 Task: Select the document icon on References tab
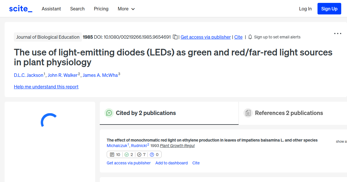point(248,113)
